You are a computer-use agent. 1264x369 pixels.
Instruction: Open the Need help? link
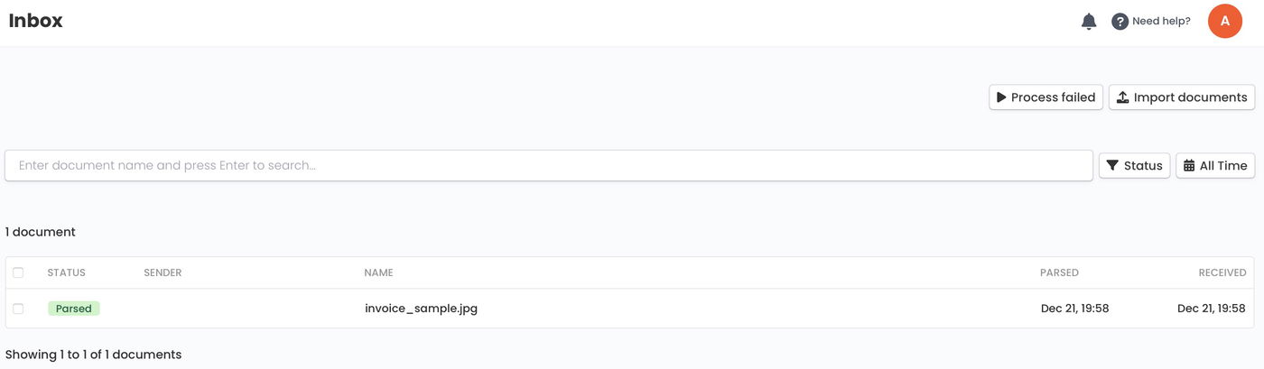tap(1161, 22)
